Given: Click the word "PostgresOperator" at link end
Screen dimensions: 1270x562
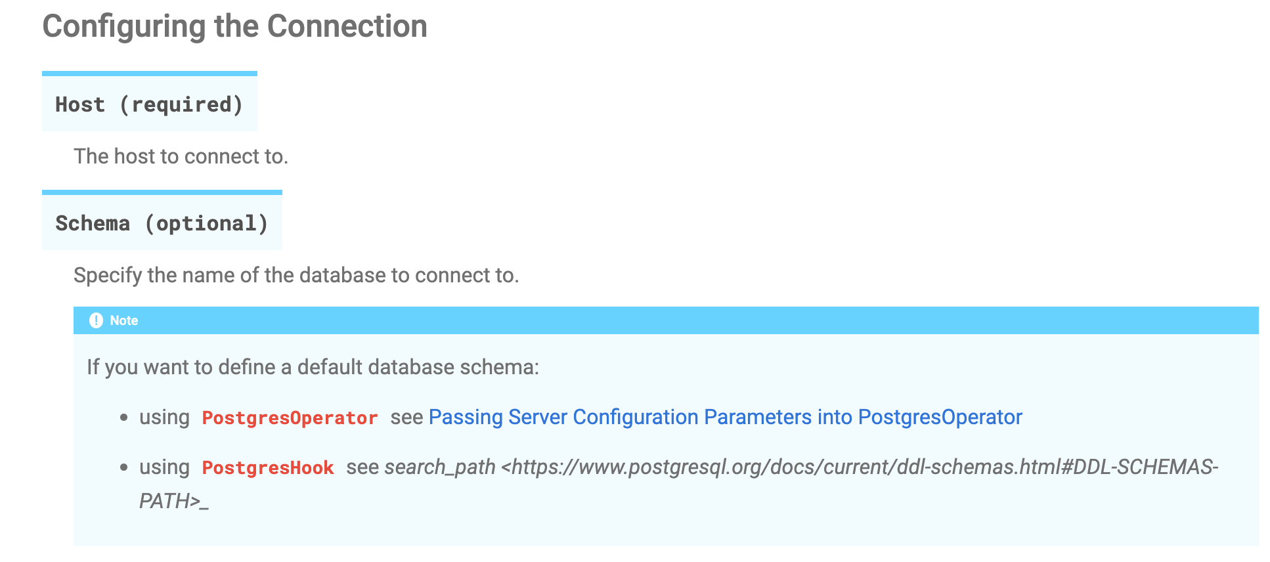Looking at the screenshot, I should click(940, 418).
